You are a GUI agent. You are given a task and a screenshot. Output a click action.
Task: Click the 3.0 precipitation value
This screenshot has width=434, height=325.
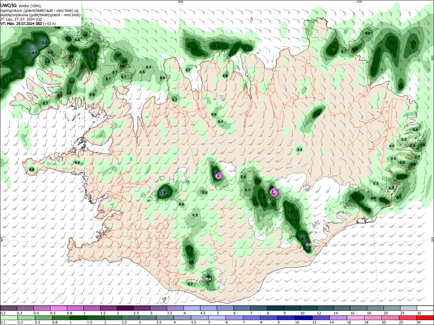(20, 74)
